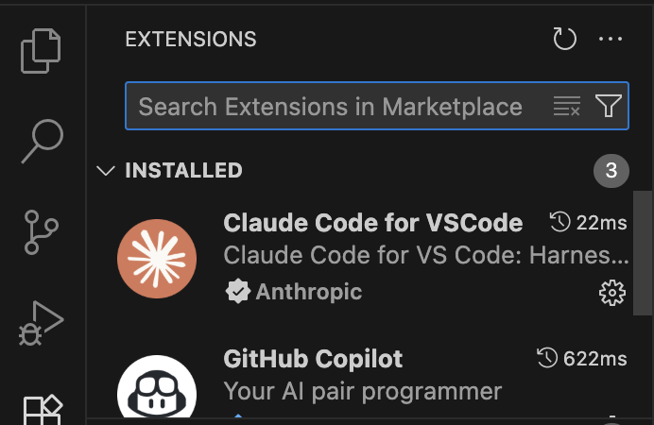Open the Search view in activity bar

click(42, 142)
